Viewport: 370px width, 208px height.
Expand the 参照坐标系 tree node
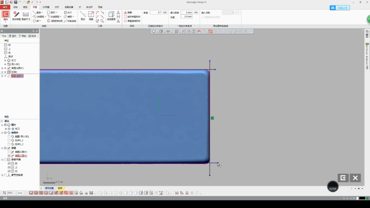pyautogui.click(x=2, y=175)
